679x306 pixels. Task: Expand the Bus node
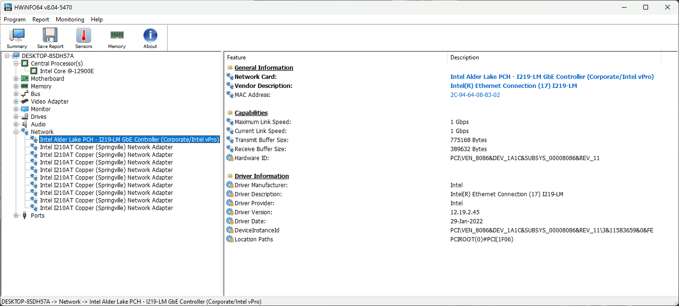(x=16, y=94)
